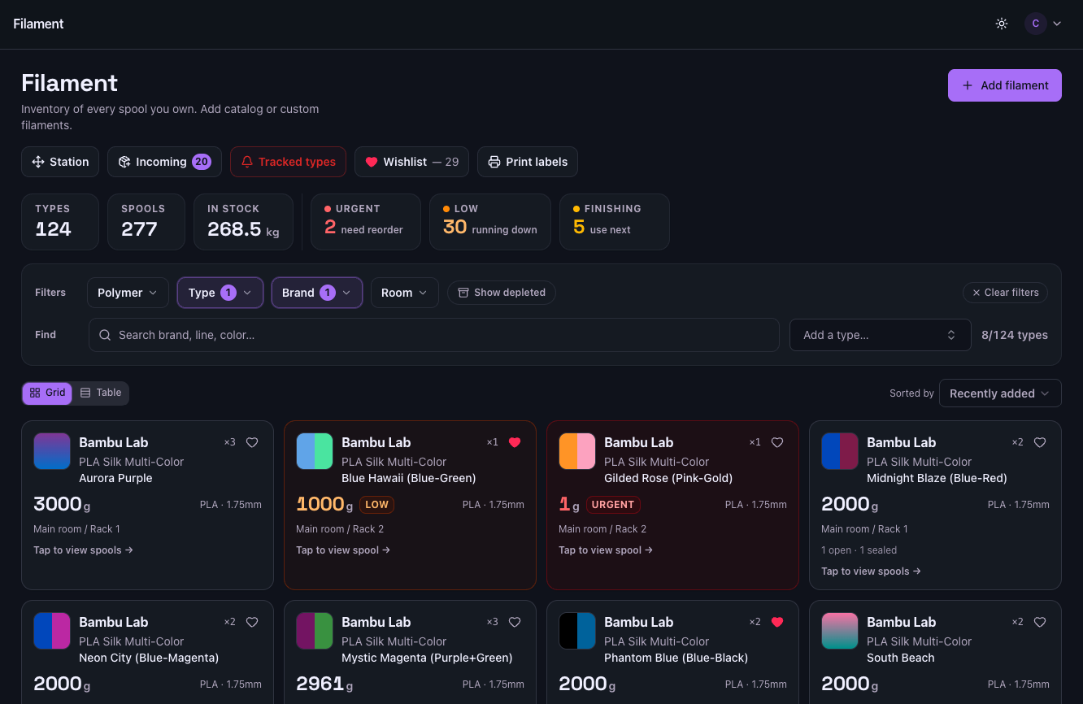1083x704 pixels.
Task: Click Phantom Blue blue-black swatch
Action: [x=577, y=631]
